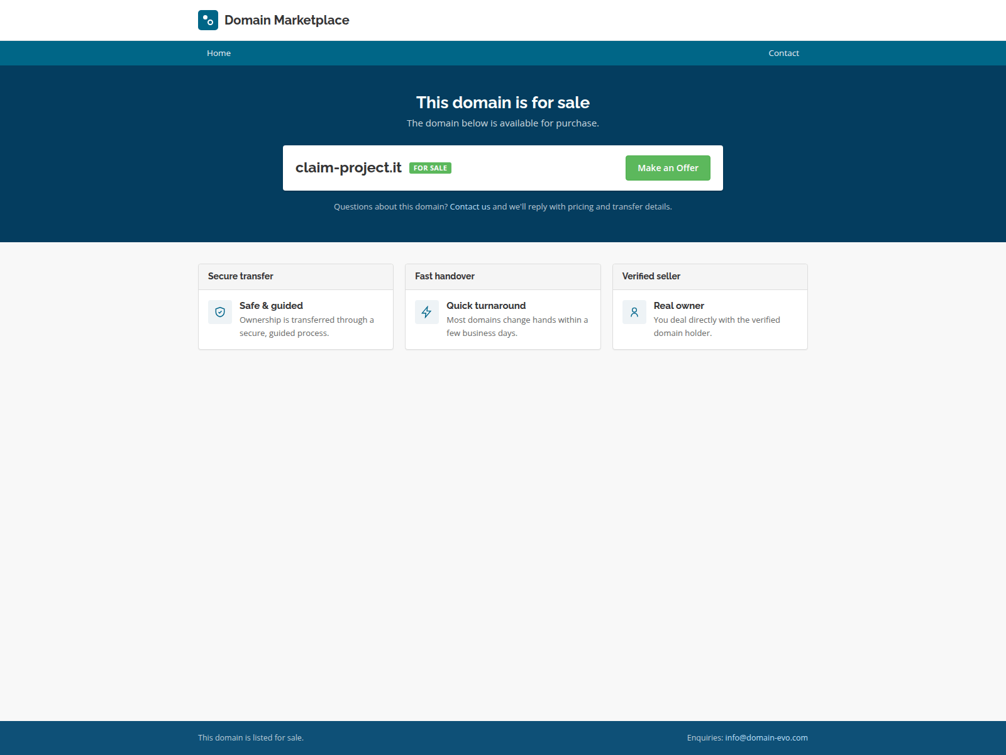Click the 'This domain is for sale' heading
The image size is (1006, 755).
click(503, 103)
